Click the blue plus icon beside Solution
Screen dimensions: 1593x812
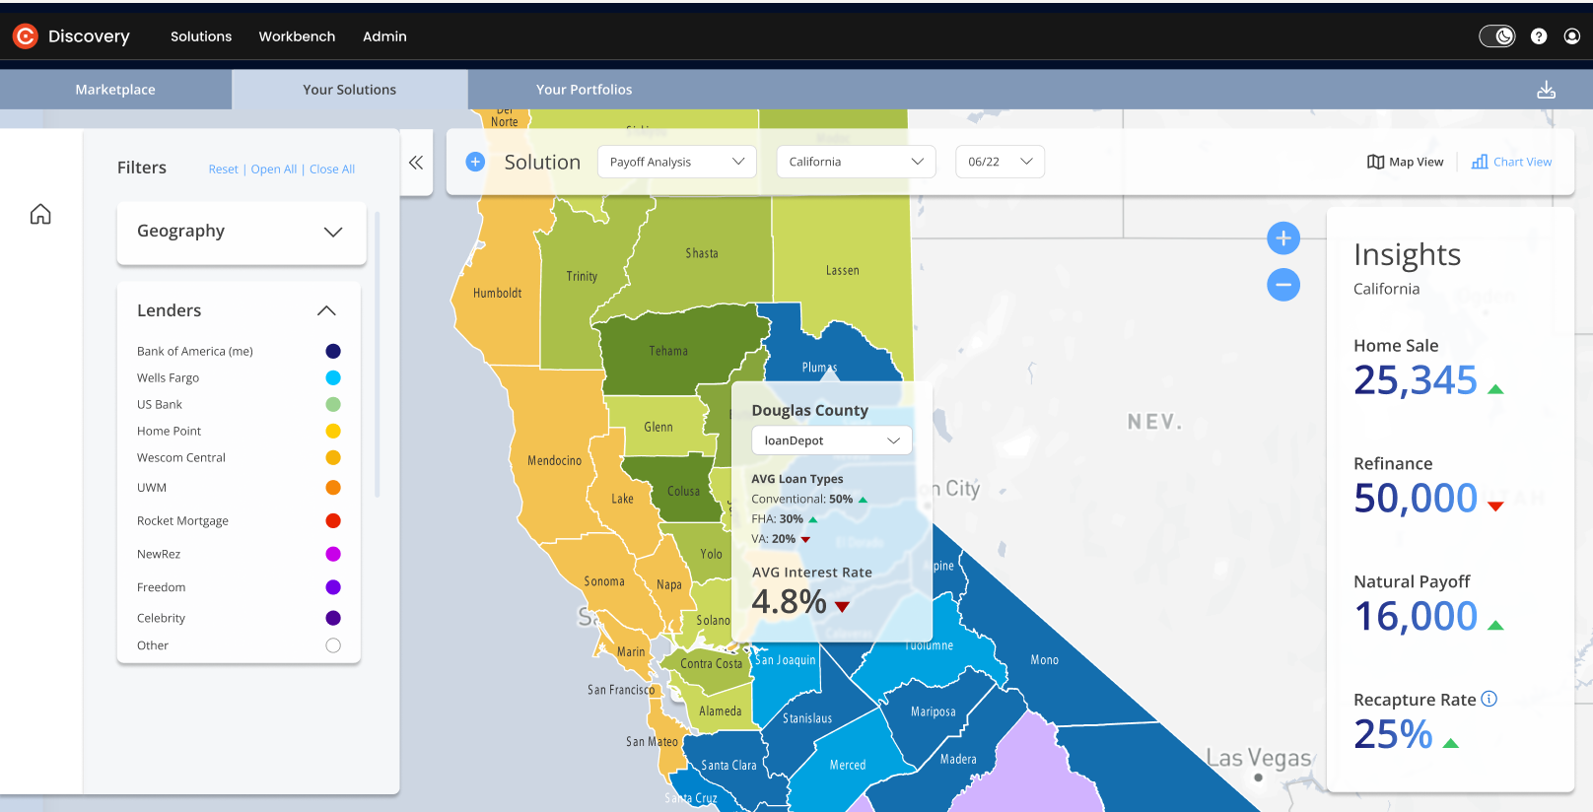tap(475, 162)
